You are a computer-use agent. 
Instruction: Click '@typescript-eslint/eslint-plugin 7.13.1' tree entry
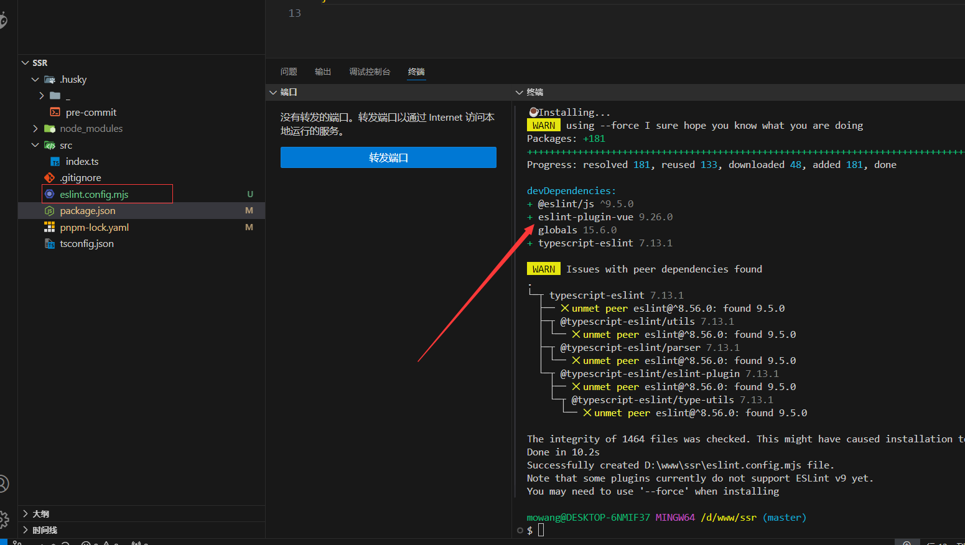coord(669,374)
